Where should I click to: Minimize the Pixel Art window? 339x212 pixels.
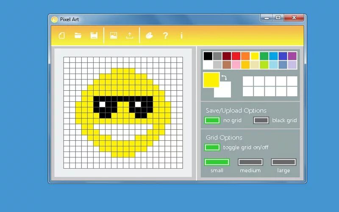267,18
